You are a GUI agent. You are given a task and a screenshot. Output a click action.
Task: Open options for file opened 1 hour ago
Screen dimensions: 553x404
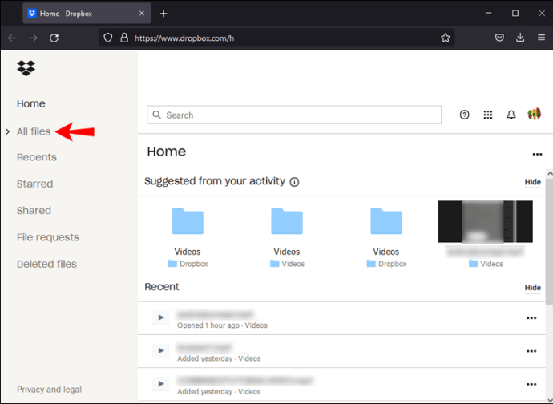pos(531,318)
